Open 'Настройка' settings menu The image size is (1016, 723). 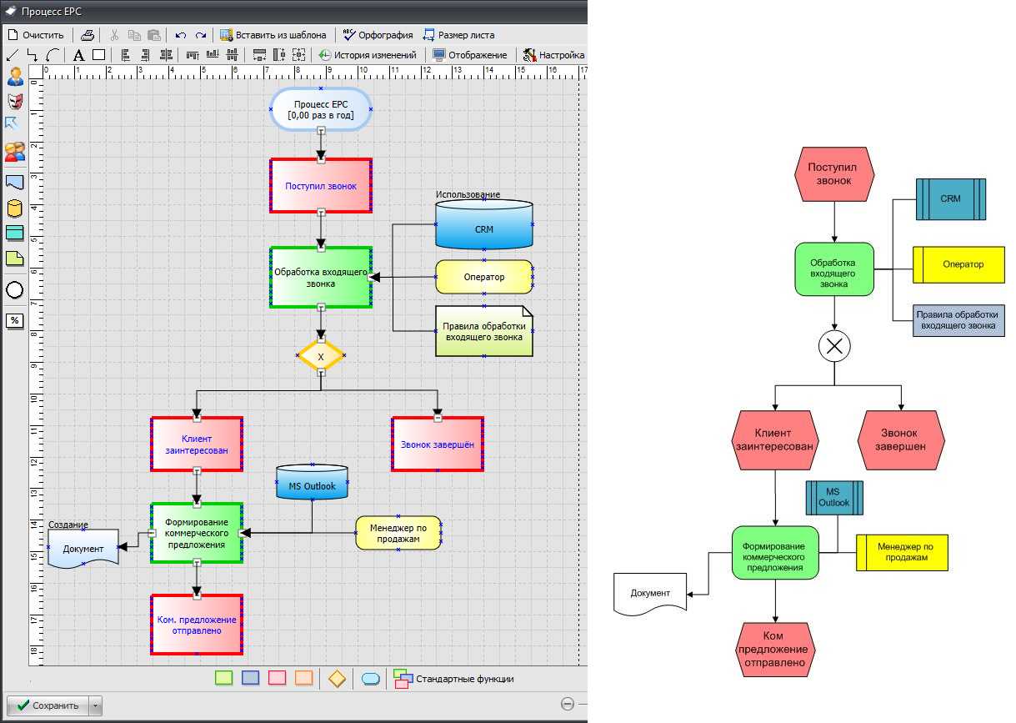[x=553, y=55]
